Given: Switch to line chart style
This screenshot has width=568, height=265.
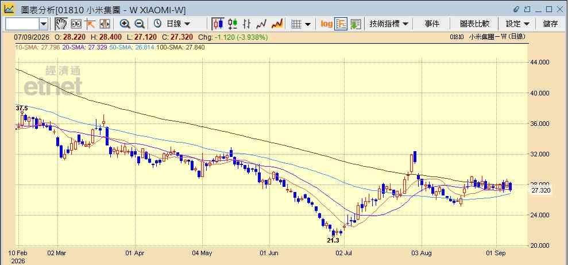Looking at the screenshot, I should tap(261, 24).
